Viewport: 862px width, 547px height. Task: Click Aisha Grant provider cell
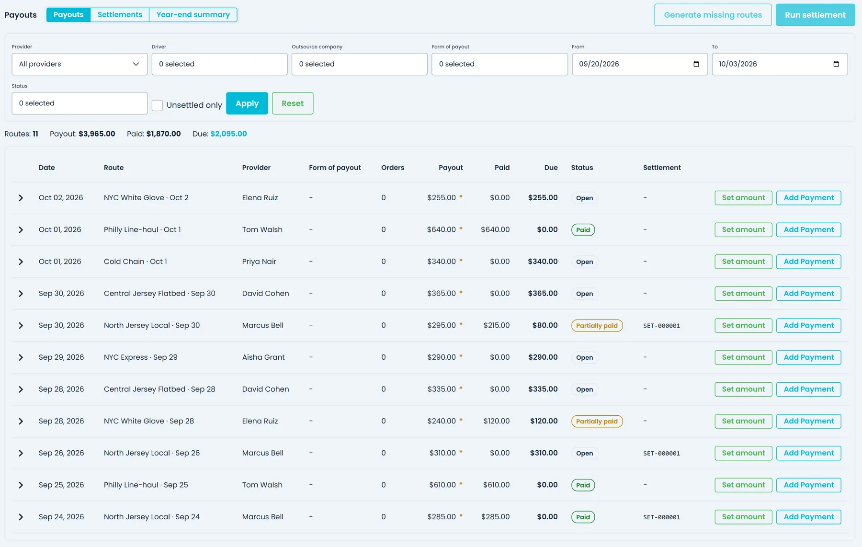point(263,357)
